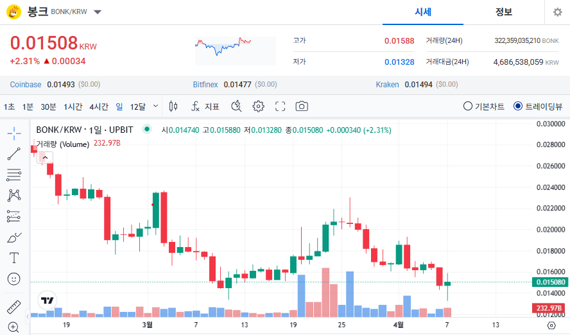
Task: Click the 거래량 (Volume) indicator label
Action: point(62,144)
